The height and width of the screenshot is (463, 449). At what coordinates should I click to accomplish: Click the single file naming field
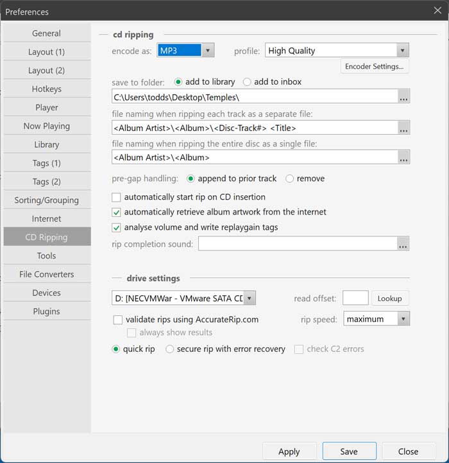255,157
